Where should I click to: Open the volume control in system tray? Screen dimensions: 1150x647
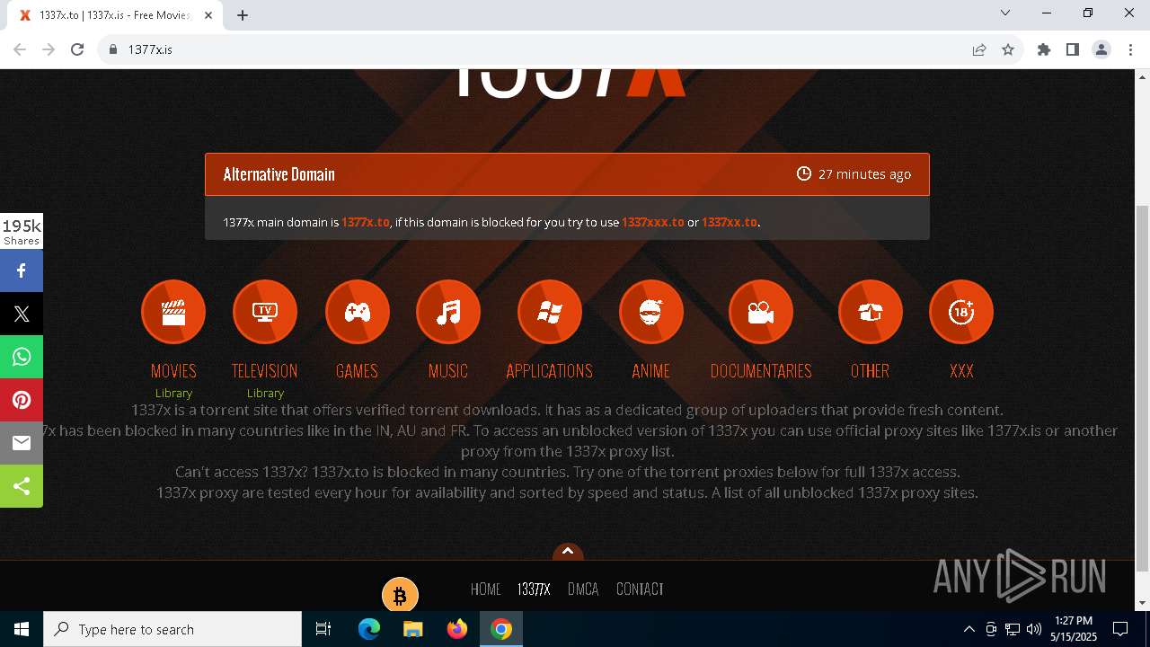[1033, 629]
